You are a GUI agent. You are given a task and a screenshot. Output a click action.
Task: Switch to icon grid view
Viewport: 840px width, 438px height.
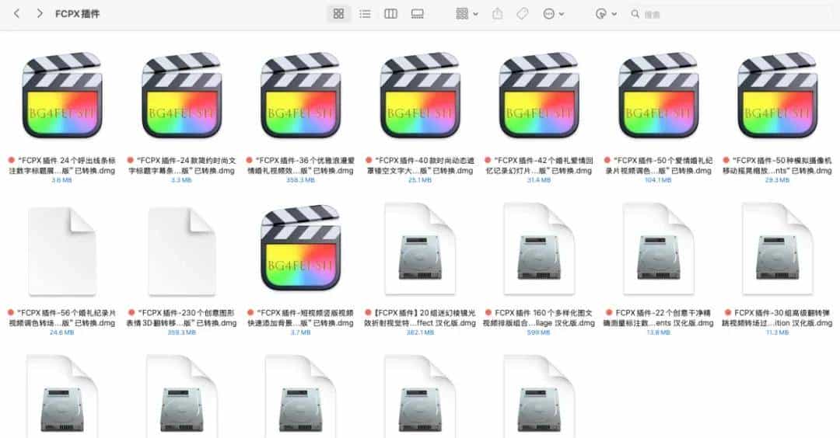pos(338,14)
